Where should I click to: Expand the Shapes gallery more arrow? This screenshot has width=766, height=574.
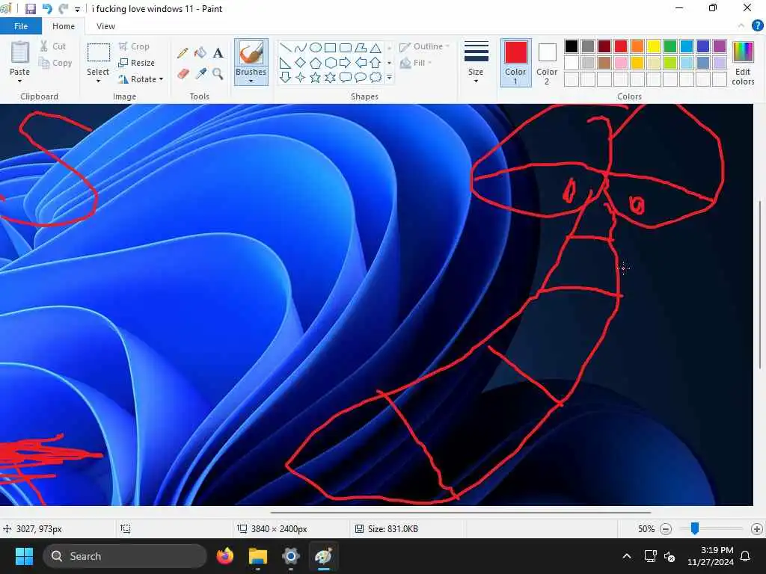[389, 77]
